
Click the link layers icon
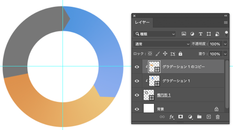(162, 117)
